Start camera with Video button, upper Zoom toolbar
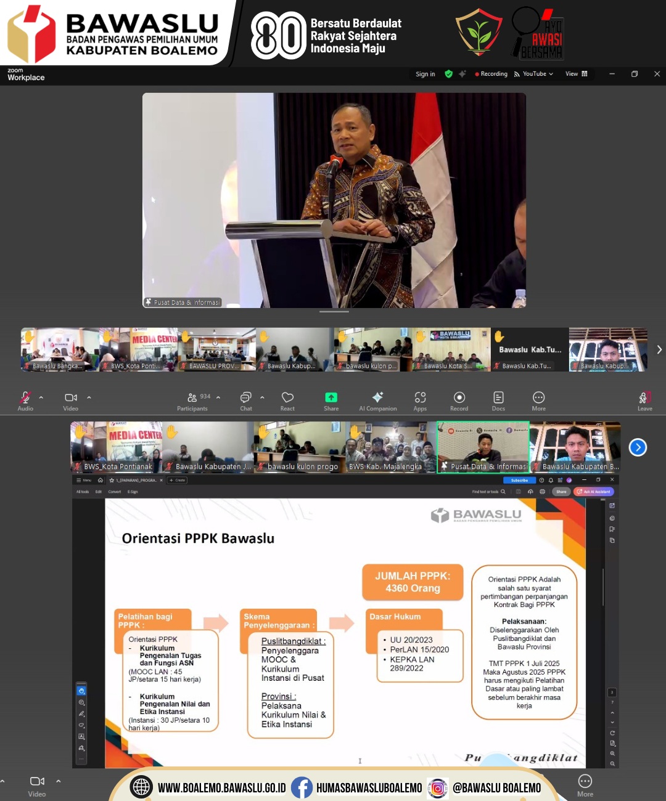The height and width of the screenshot is (801, 666). click(x=71, y=400)
